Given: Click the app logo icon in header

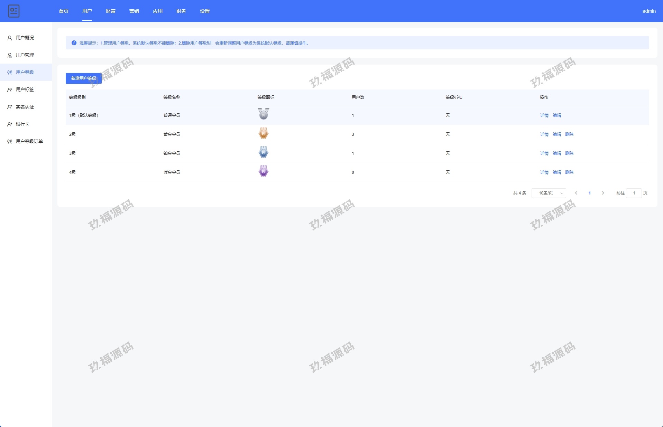Looking at the screenshot, I should tap(14, 11).
